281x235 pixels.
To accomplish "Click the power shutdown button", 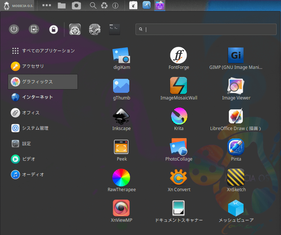I will tap(14, 29).
